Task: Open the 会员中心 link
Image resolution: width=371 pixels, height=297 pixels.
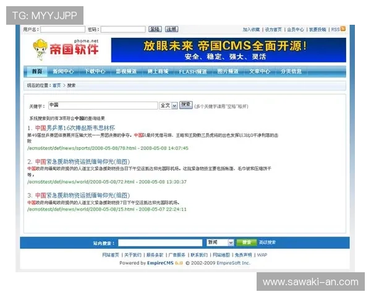Action: tap(296, 30)
